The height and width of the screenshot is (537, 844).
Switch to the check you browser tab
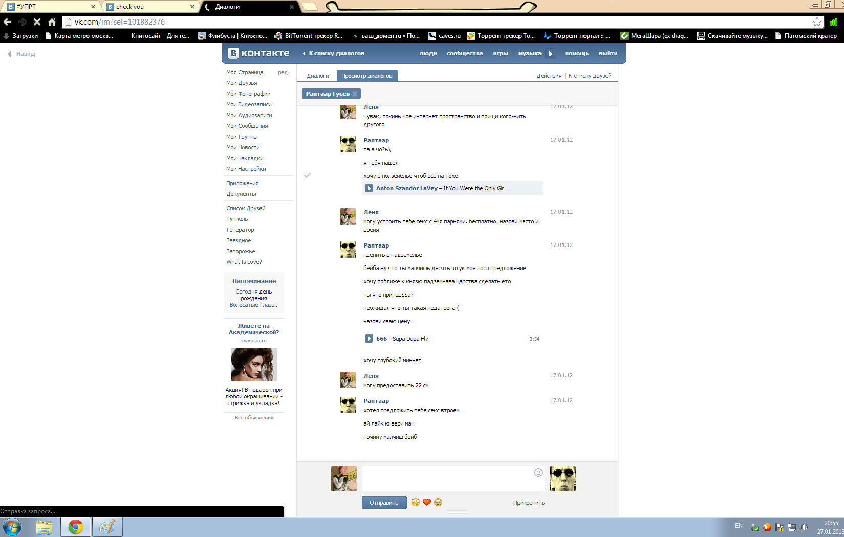coord(150,7)
